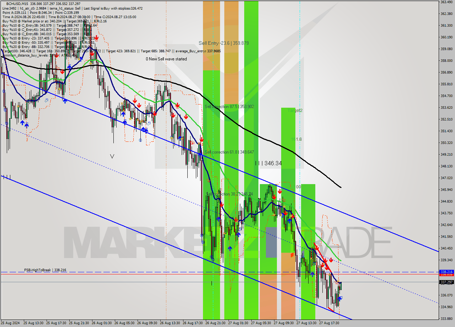Image resolution: width=455 pixels, height=327 pixels.
Task: Click the '27 Aug 17:30' time axis label
Action: [x=329, y=323]
